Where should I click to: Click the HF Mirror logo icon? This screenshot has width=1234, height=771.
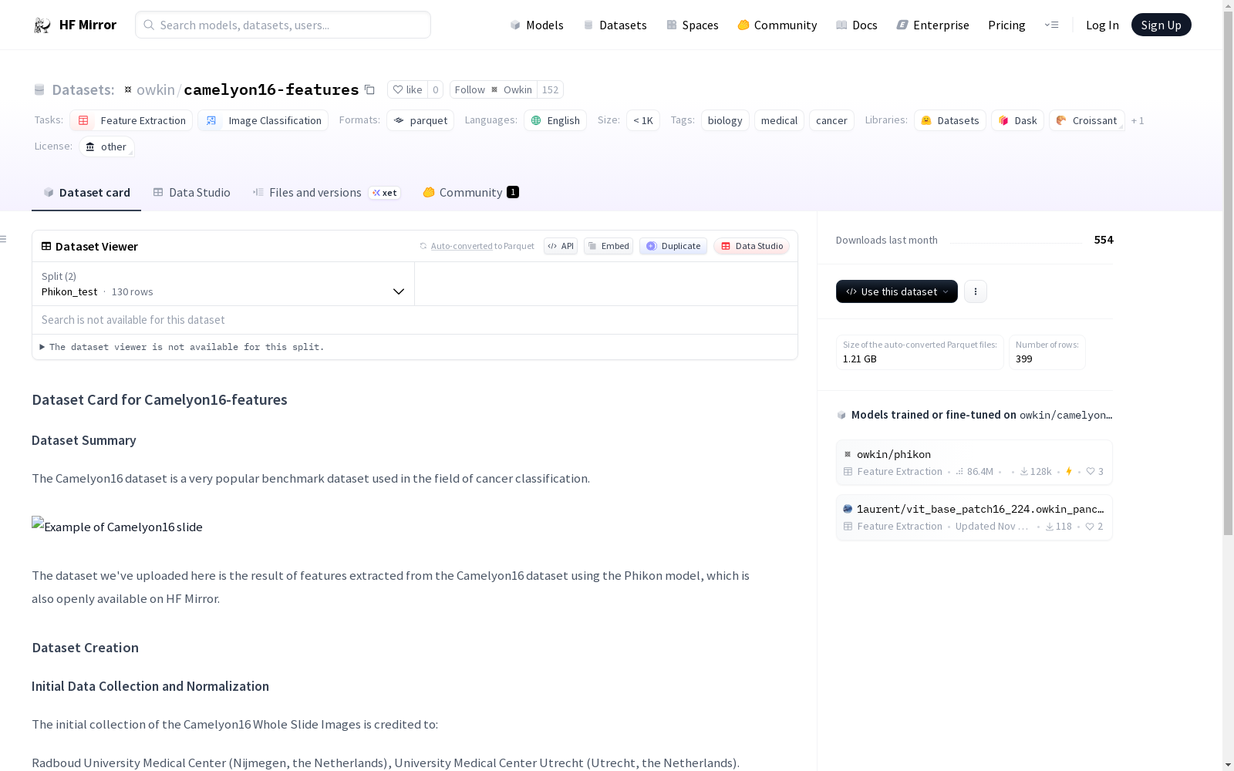point(42,25)
